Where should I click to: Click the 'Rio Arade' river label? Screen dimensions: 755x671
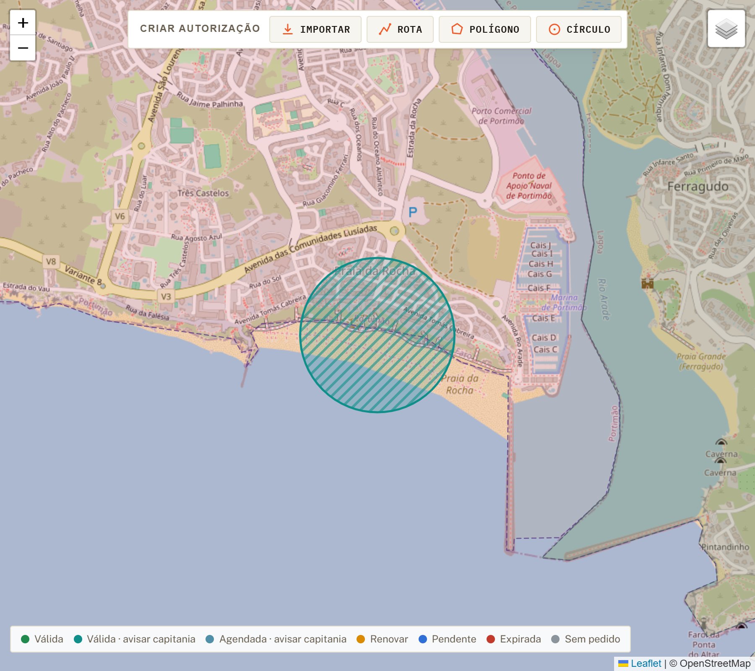[x=604, y=299]
